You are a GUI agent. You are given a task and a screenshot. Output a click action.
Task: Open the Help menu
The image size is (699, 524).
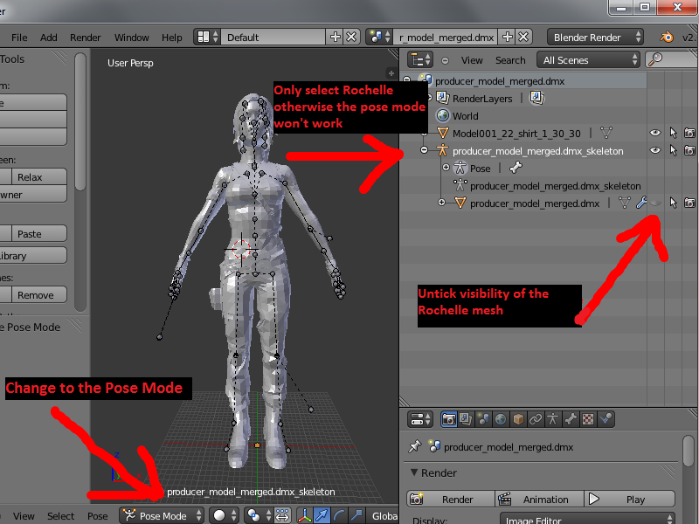click(171, 38)
